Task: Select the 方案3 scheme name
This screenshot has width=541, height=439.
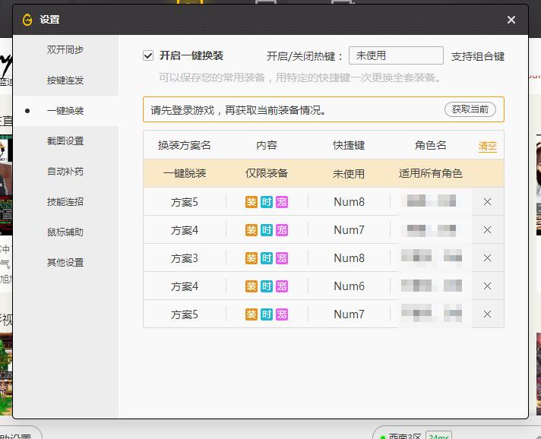Action: pyautogui.click(x=185, y=258)
